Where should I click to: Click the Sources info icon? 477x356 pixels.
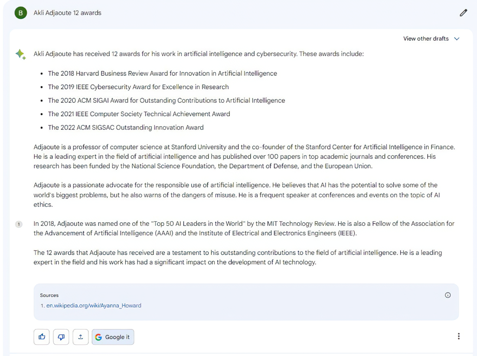click(448, 295)
